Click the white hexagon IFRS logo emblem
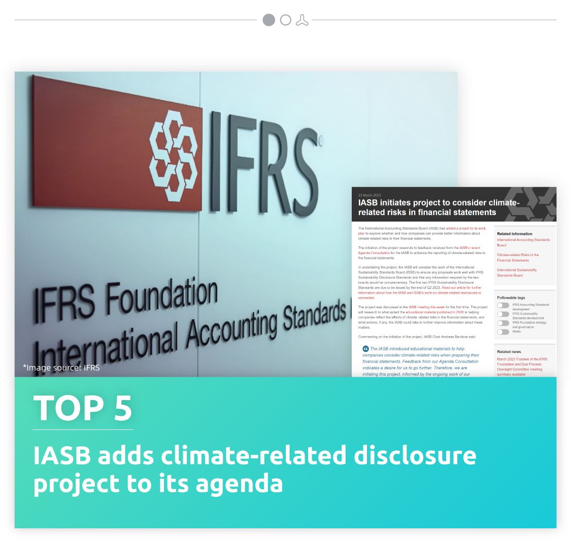This screenshot has height=543, width=571. (173, 156)
